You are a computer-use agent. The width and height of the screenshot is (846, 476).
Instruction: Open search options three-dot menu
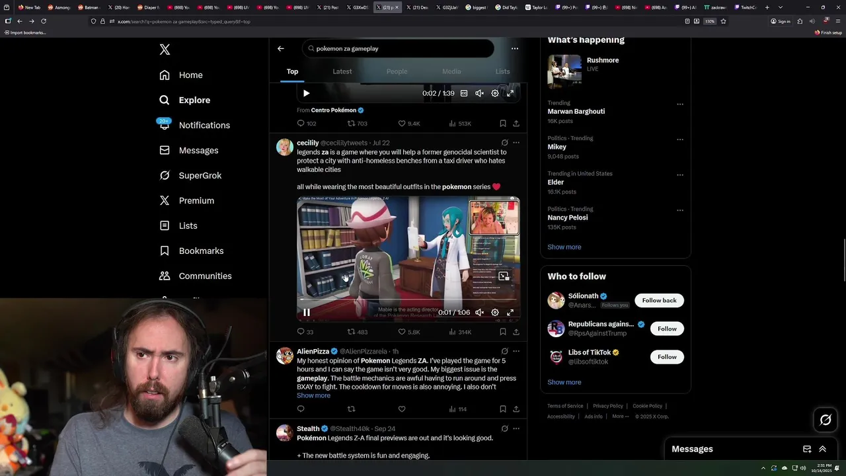pyautogui.click(x=515, y=48)
